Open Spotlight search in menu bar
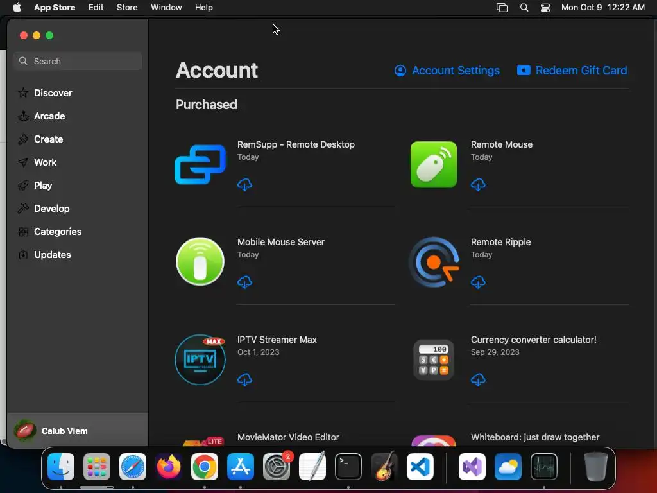 [524, 8]
